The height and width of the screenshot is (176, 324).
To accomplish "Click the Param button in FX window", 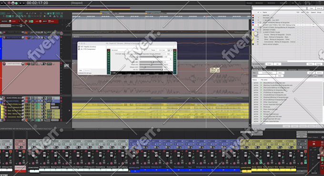I will click(153, 50).
